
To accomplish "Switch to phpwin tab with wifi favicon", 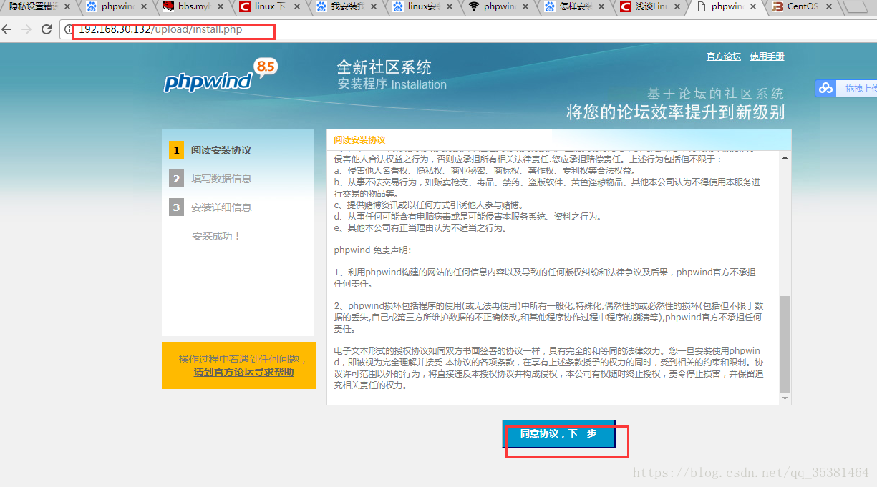I will (x=500, y=7).
